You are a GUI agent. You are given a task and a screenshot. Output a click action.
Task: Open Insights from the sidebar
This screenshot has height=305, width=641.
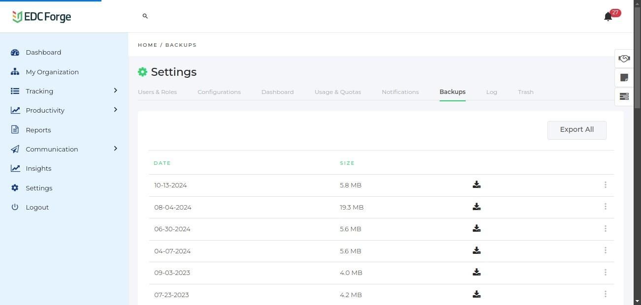click(38, 168)
